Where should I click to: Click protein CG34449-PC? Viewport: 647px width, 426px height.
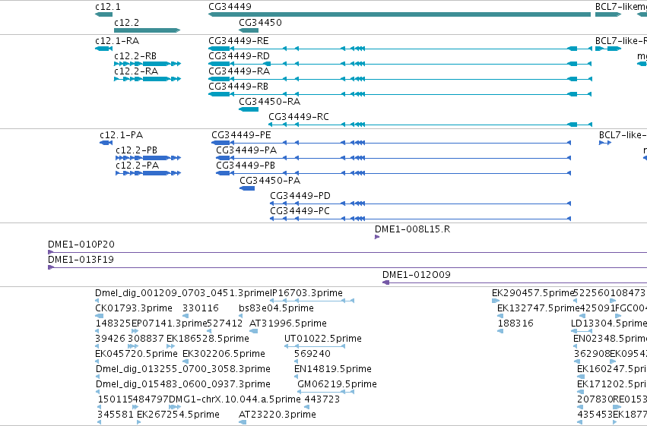pyautogui.click(x=420, y=219)
